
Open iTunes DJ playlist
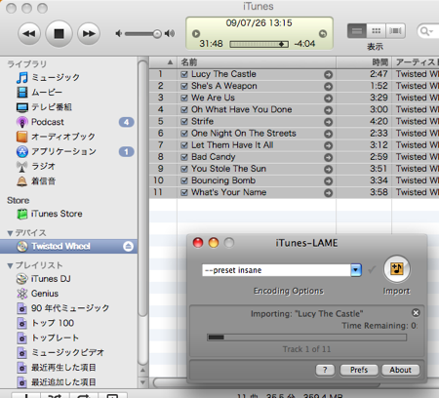point(51,279)
